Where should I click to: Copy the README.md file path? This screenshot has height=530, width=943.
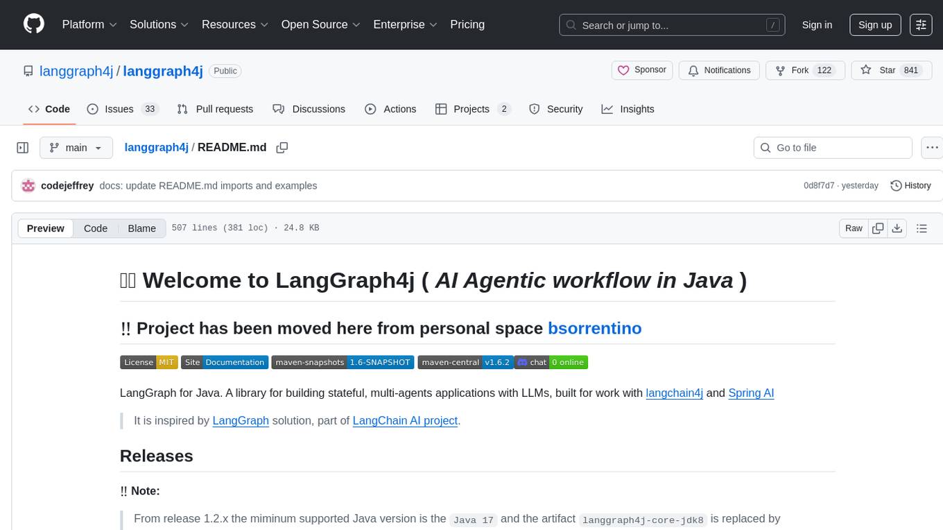point(282,148)
